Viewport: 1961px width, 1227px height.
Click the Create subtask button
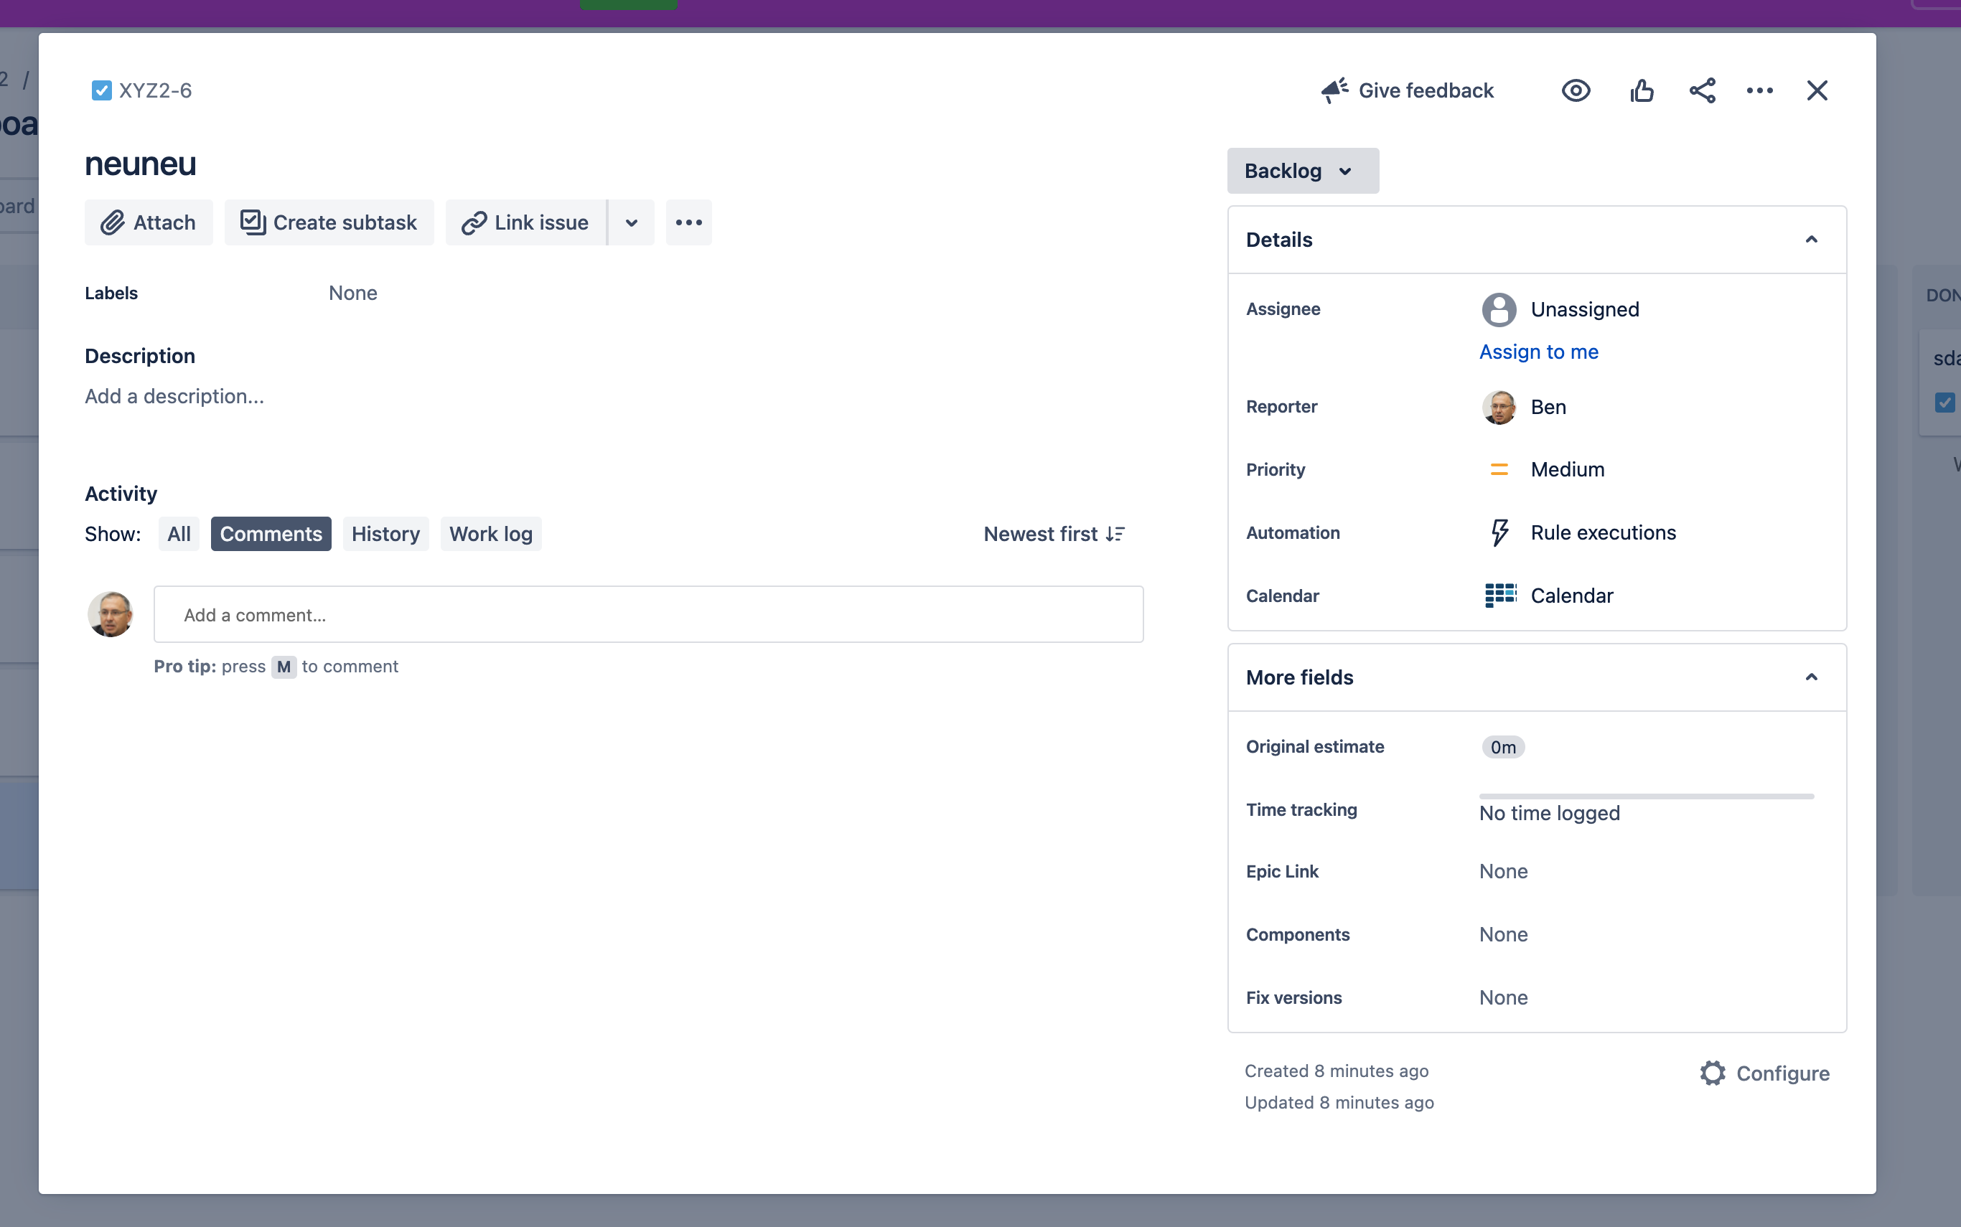point(329,222)
